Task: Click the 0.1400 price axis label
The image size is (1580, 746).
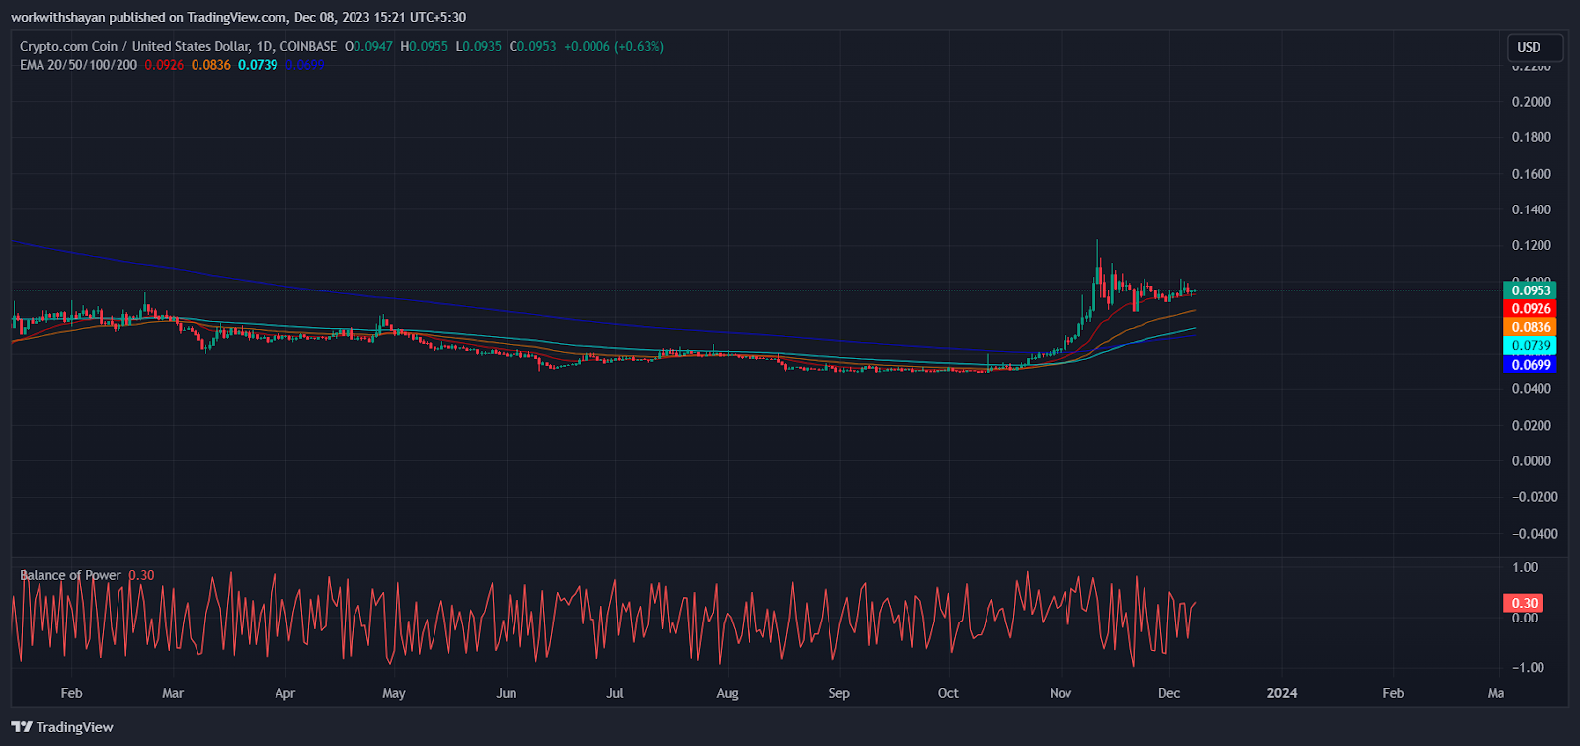Action: [1532, 209]
